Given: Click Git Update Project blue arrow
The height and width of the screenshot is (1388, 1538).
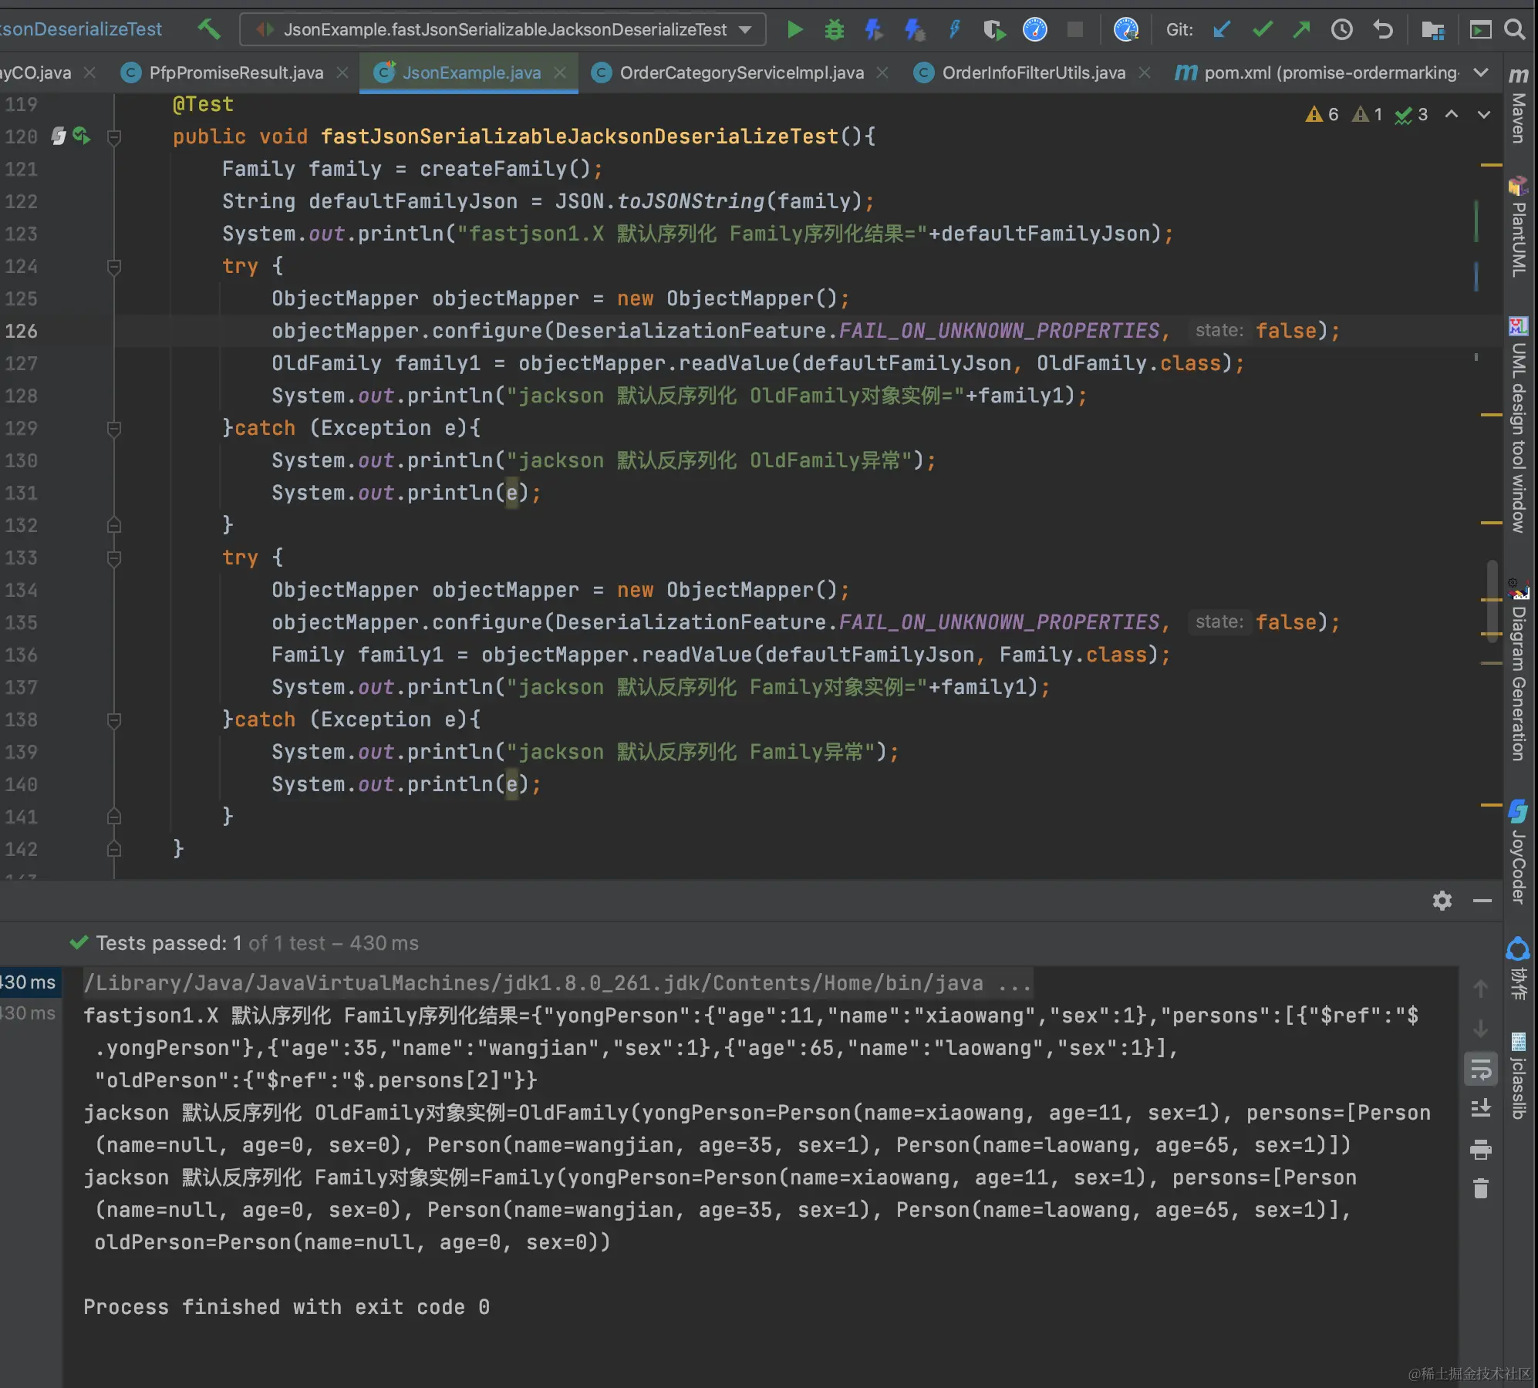Looking at the screenshot, I should (x=1222, y=30).
